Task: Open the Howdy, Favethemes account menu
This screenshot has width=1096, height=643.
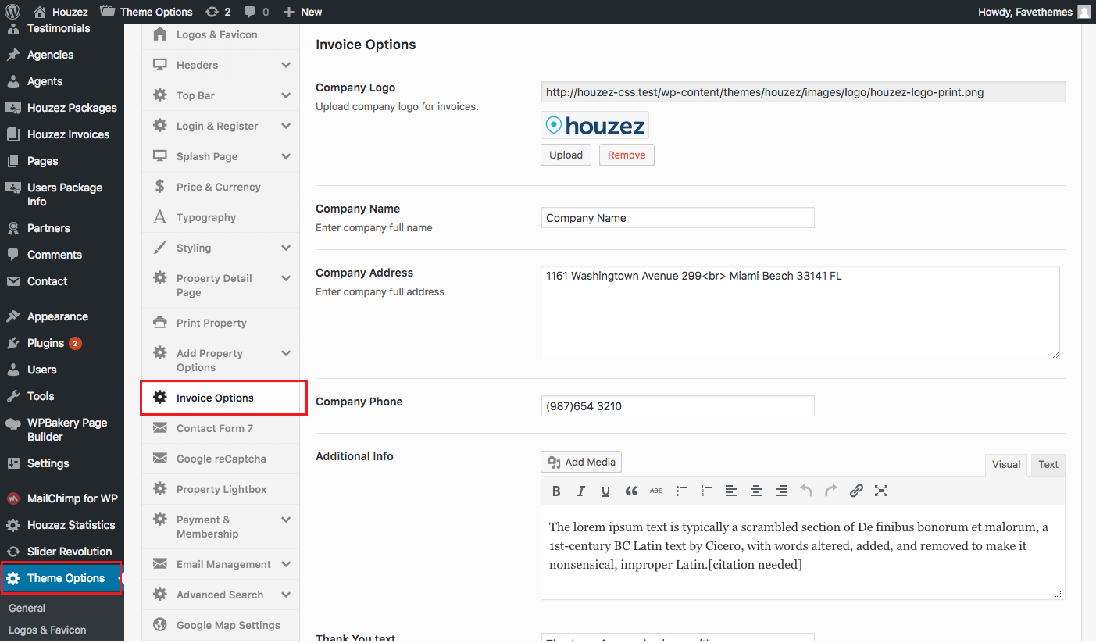Action: tap(1034, 12)
